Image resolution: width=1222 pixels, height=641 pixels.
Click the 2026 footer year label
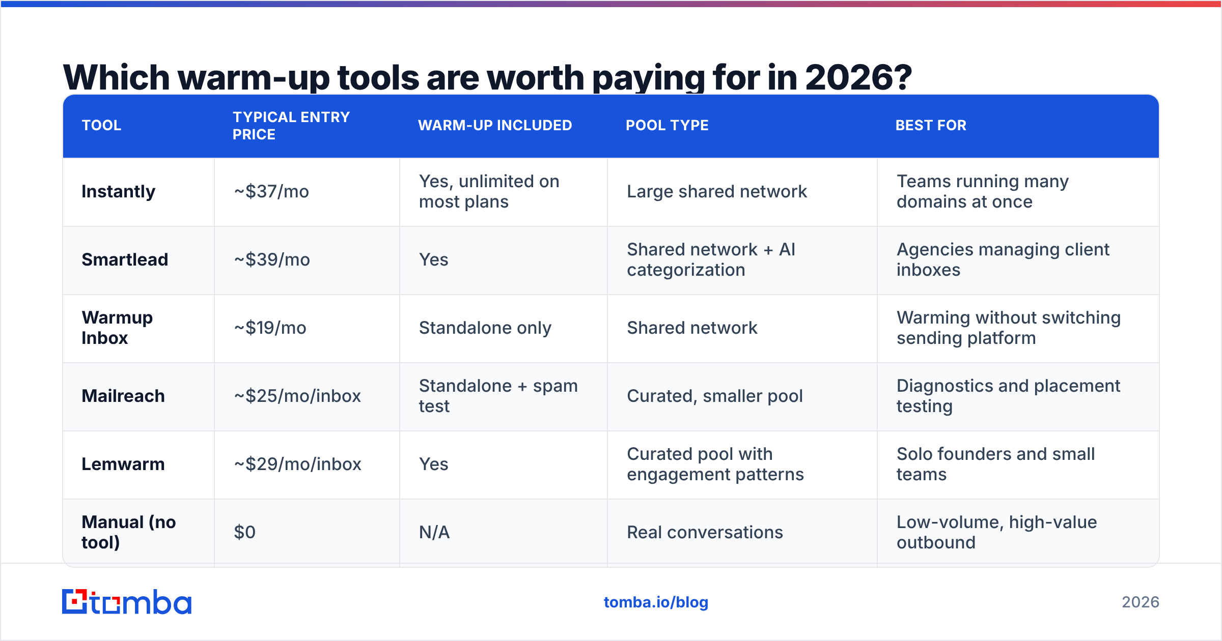click(1141, 602)
